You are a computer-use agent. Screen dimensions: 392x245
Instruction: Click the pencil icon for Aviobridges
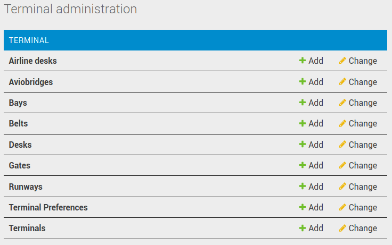[x=342, y=82]
